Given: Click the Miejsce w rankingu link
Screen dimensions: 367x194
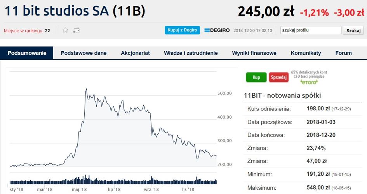Looking at the screenshot, I should pos(24,31).
